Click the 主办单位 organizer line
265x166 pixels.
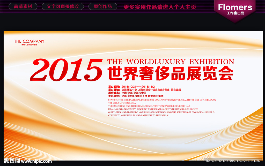[x=136, y=96]
